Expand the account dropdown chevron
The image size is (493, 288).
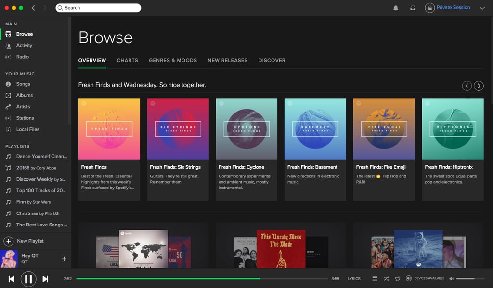482,8
